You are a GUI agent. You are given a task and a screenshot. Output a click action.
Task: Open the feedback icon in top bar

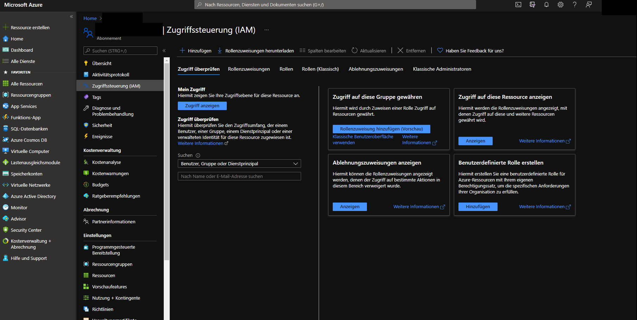point(589,5)
